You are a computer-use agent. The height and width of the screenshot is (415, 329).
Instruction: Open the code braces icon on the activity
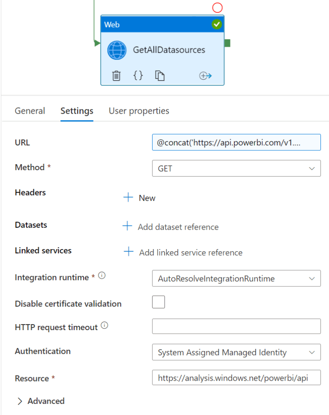[x=138, y=75]
